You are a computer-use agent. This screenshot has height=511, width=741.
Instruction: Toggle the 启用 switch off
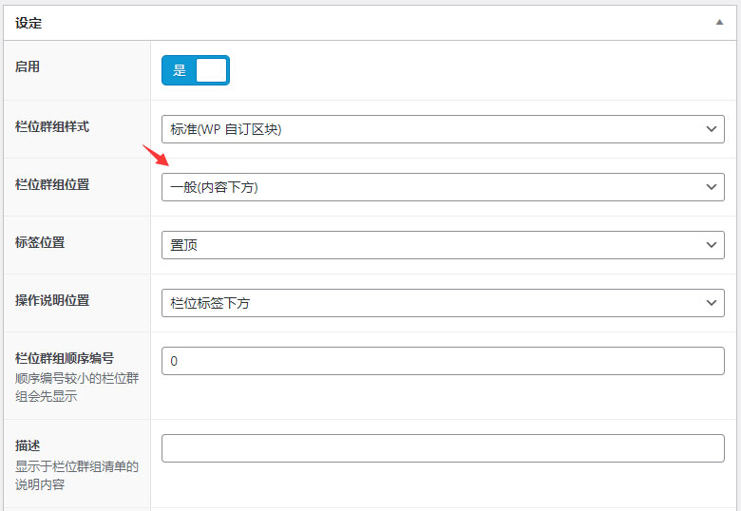pyautogui.click(x=196, y=70)
